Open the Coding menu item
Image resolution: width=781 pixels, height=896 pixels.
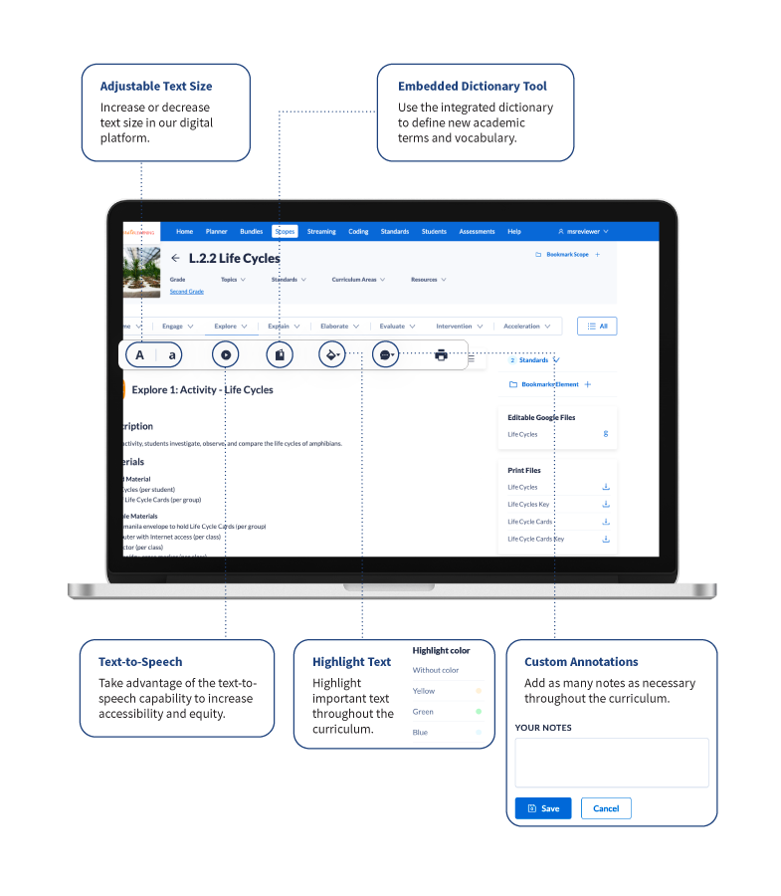pyautogui.click(x=358, y=231)
